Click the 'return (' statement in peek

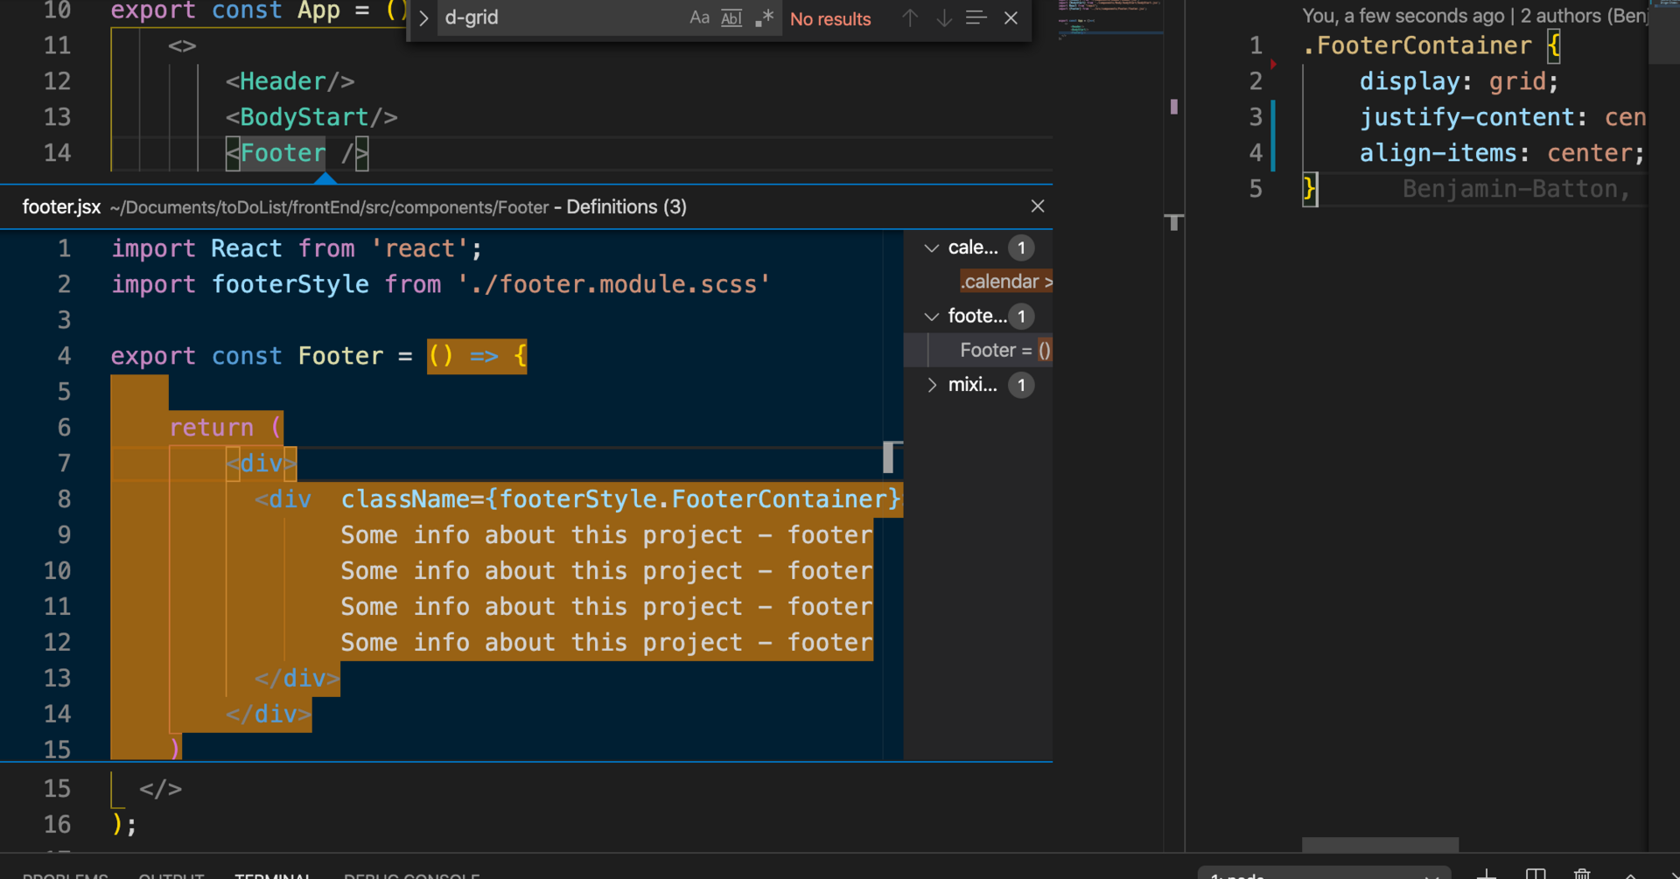coord(225,428)
